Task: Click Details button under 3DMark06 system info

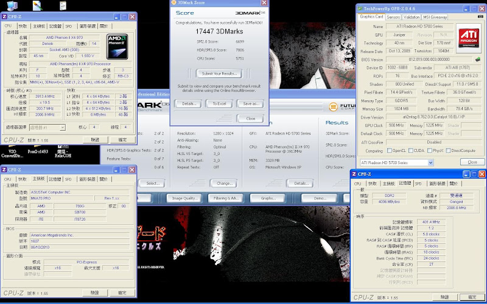Action: click(x=300, y=184)
